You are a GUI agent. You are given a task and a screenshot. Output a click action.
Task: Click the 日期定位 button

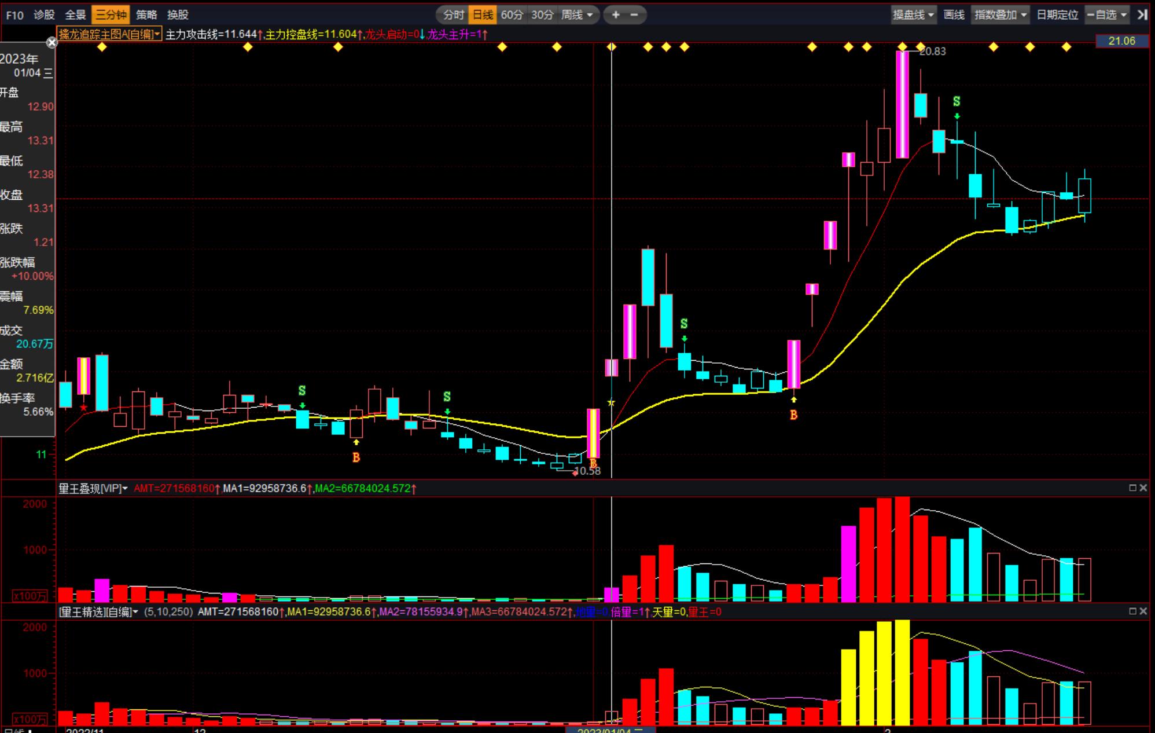pos(1057,14)
